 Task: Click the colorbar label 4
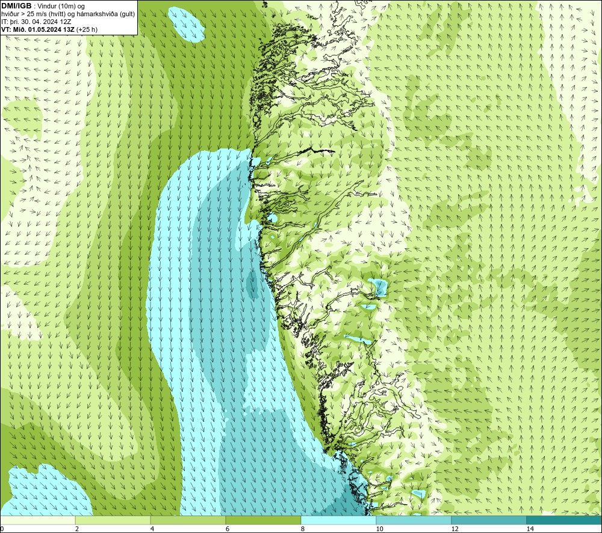coord(152,529)
